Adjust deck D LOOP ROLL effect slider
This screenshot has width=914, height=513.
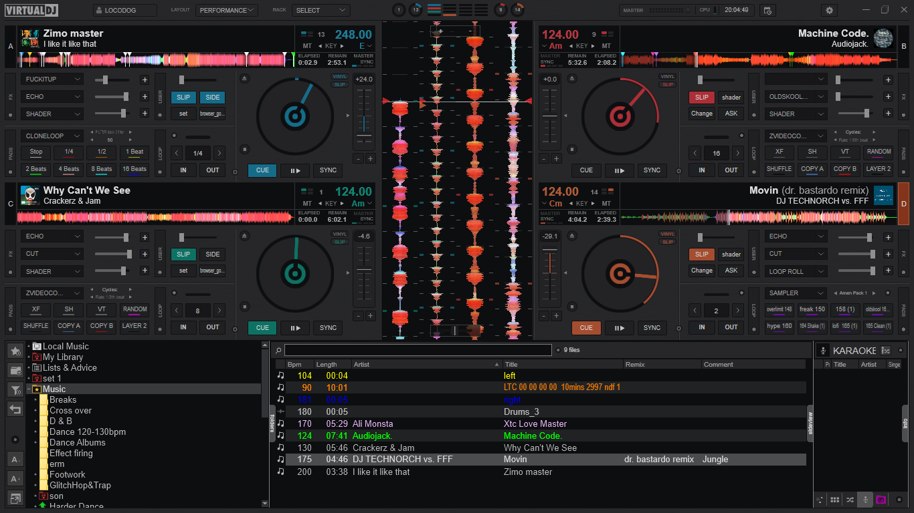click(856, 271)
